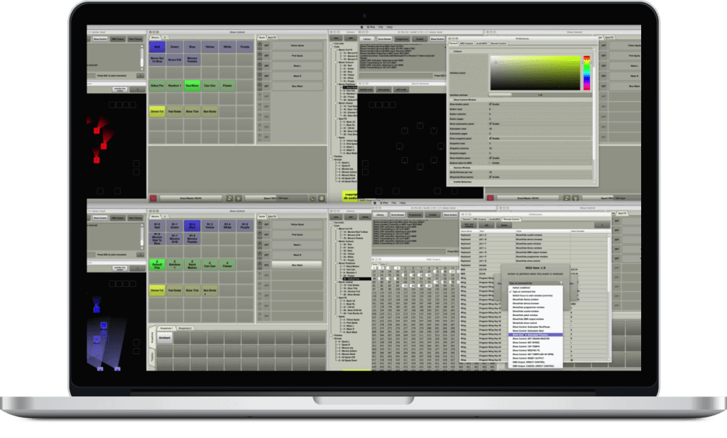Open the action dropdown in the MIDI Note dialog

tap(534, 283)
